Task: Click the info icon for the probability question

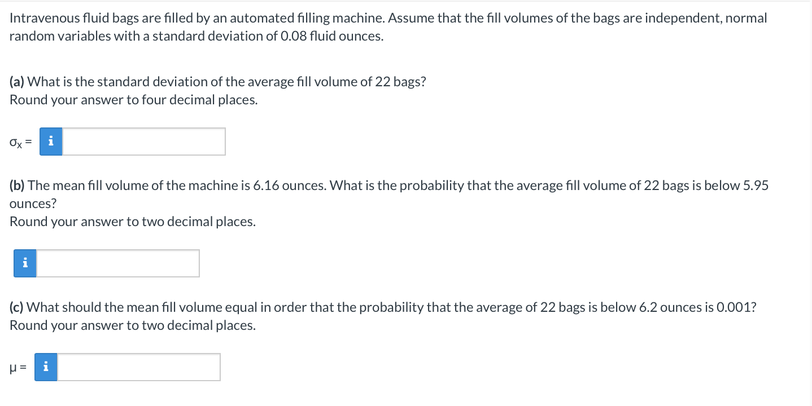Action: click(24, 263)
